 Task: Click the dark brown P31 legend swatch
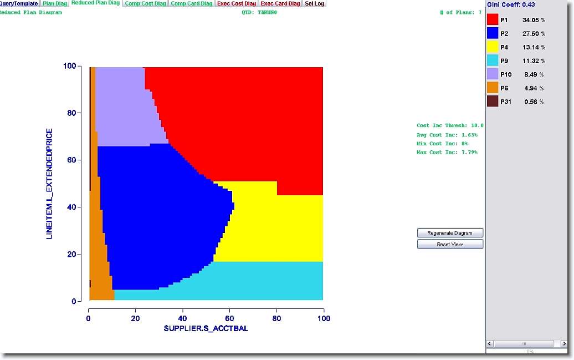(x=493, y=102)
